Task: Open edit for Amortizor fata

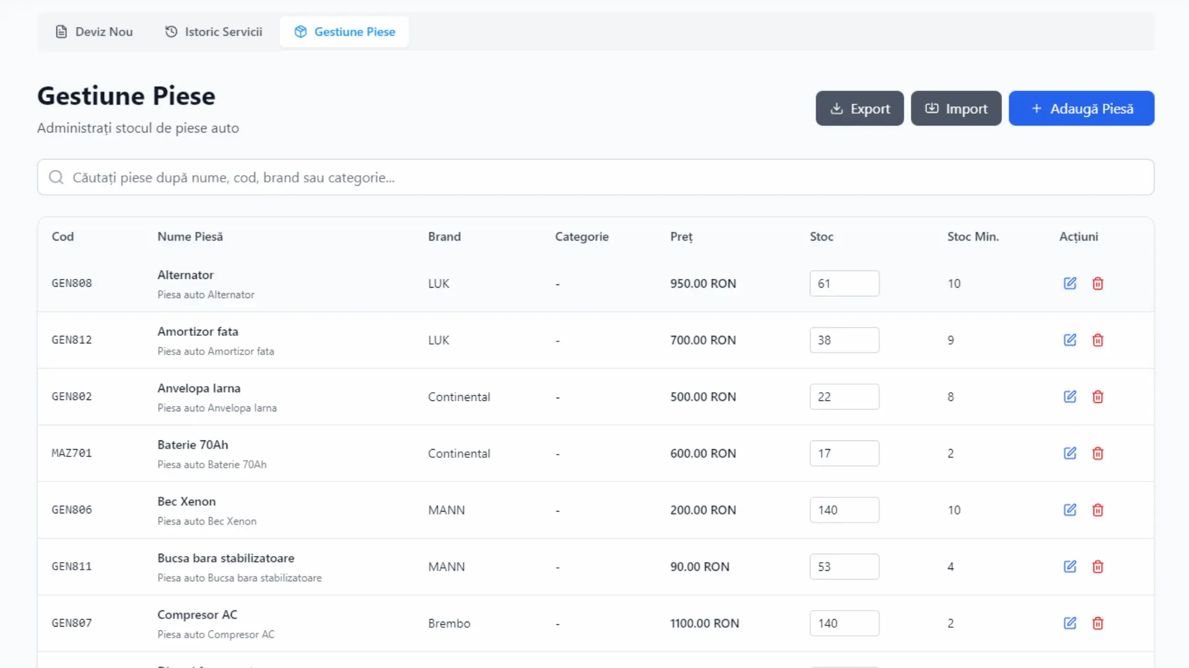Action: (1069, 340)
